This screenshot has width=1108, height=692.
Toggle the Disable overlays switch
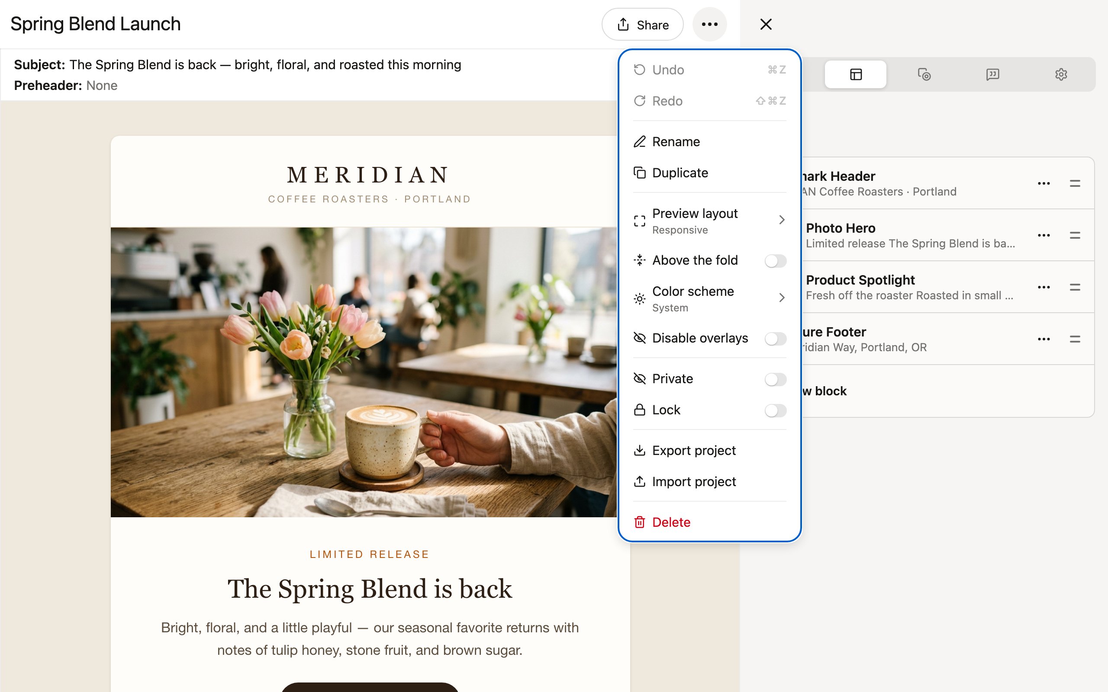coord(775,339)
